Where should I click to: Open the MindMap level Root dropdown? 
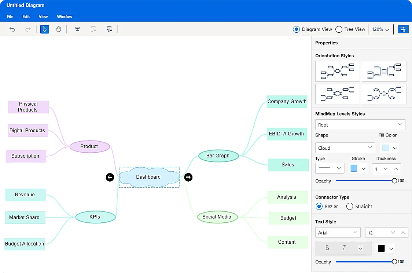pyautogui.click(x=360, y=125)
